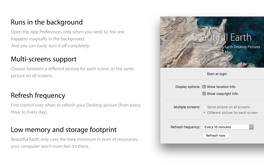
Task: Click the Multi-screens support heading
Action: pyautogui.click(x=44, y=59)
